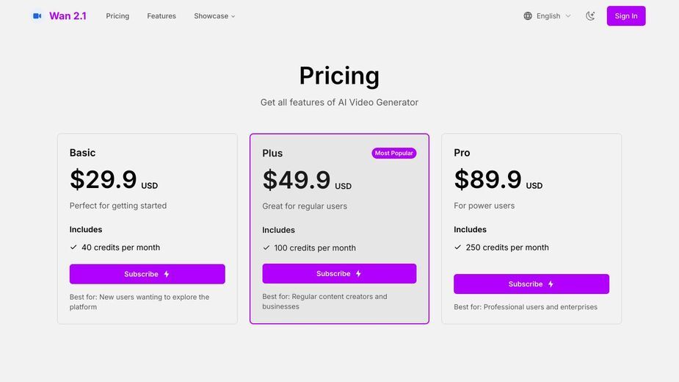Click the lightning bolt on Basic Subscribe
This screenshot has height=382, width=679.
point(167,274)
